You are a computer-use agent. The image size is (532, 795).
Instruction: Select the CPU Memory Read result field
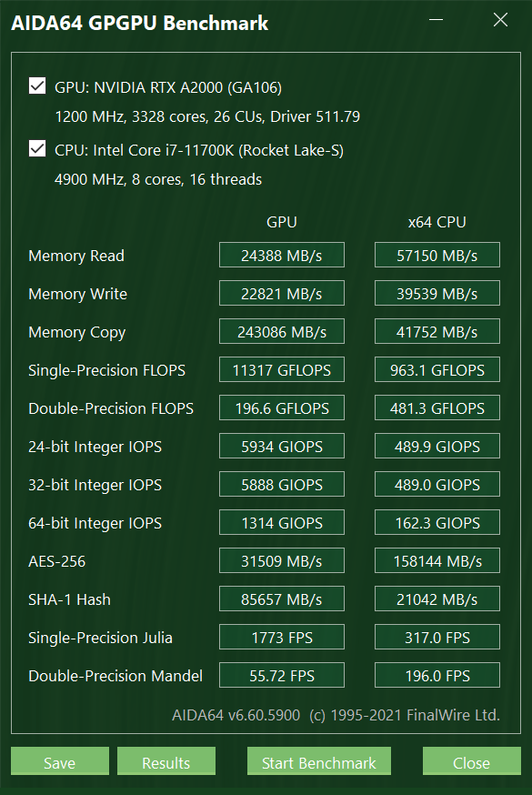(437, 255)
